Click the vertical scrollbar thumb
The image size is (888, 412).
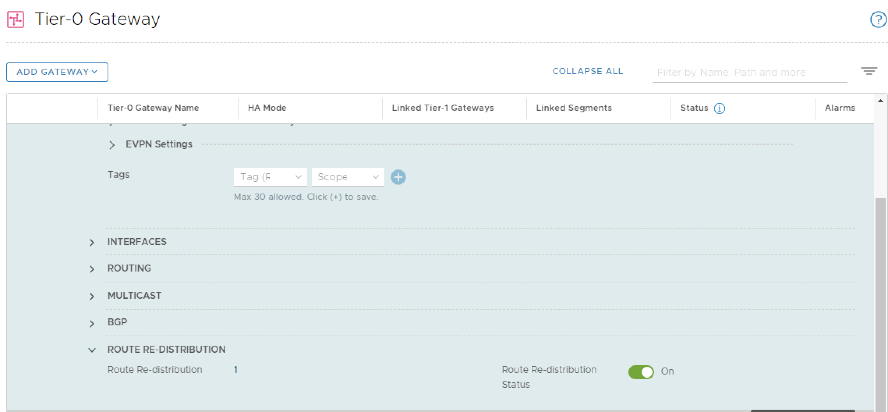click(x=880, y=304)
